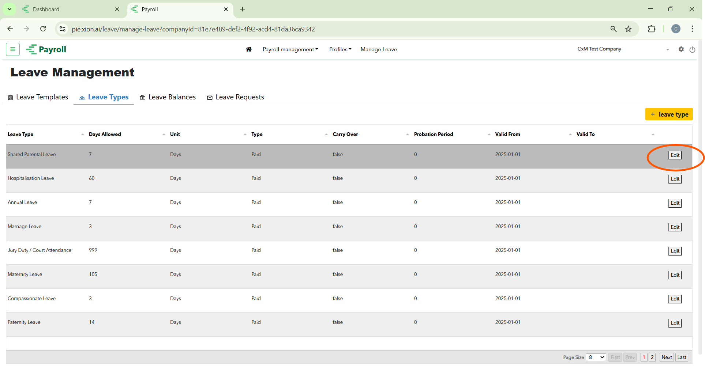Viewport: 705px width, 371px height.
Task: Go to the Home icon
Action: point(249,49)
